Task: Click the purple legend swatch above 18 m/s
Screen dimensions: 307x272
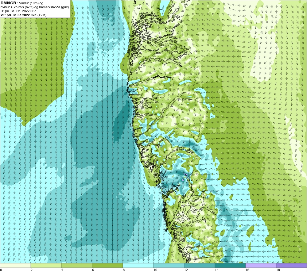Action: (x=291, y=266)
